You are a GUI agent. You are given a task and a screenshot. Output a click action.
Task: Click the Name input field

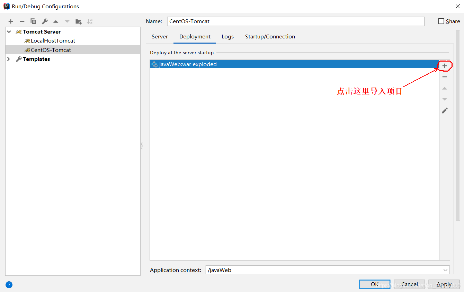pyautogui.click(x=296, y=21)
